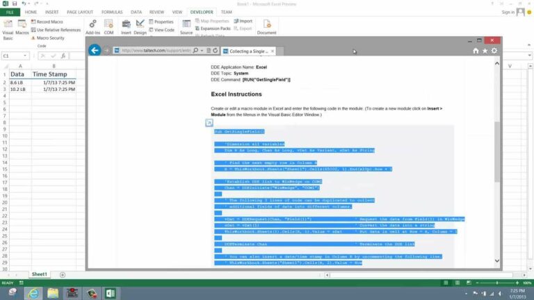Open browser Favorites star icon
Screen dimensions: 534x300
485,51
